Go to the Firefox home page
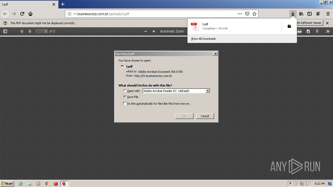 click(30, 14)
